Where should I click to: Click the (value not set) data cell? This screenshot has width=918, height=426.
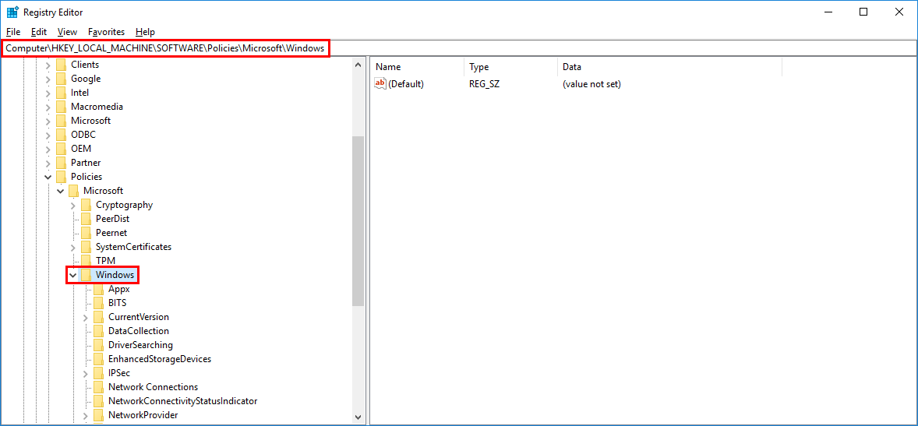click(591, 84)
